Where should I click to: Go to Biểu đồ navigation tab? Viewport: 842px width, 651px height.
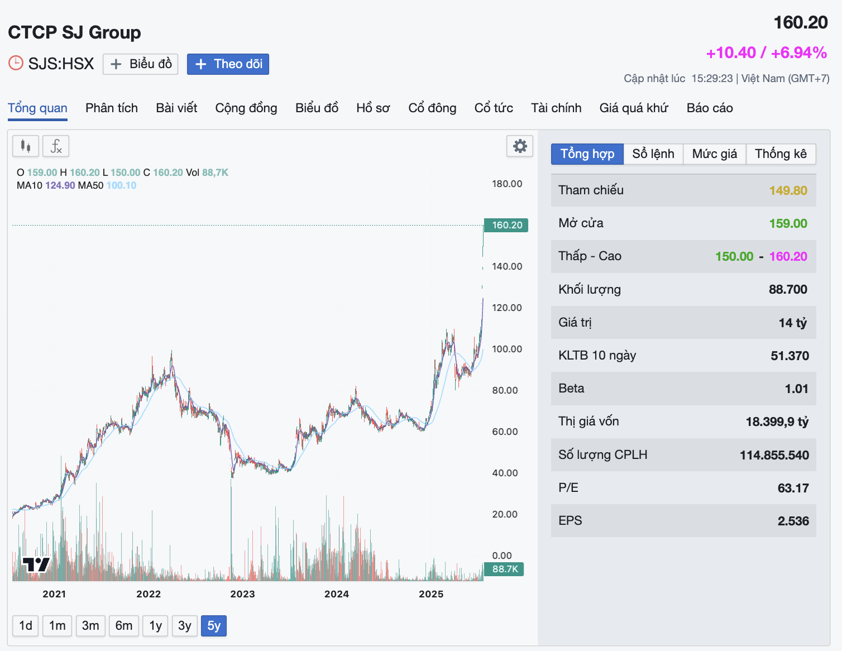pos(317,108)
